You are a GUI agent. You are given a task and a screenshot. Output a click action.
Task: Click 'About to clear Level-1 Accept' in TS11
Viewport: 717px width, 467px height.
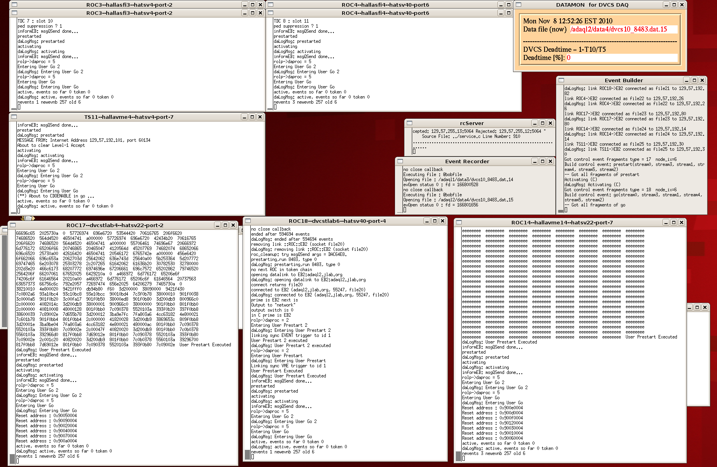click(x=51, y=145)
